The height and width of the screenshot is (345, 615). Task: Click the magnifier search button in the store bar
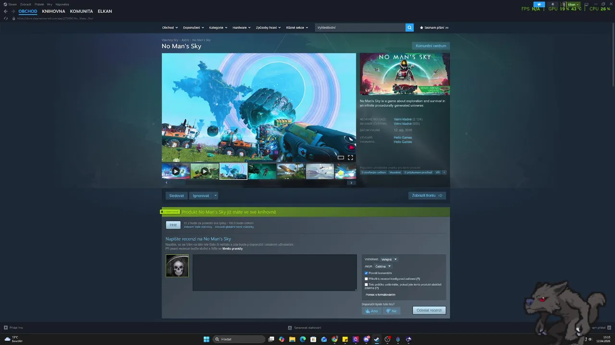pos(409,28)
